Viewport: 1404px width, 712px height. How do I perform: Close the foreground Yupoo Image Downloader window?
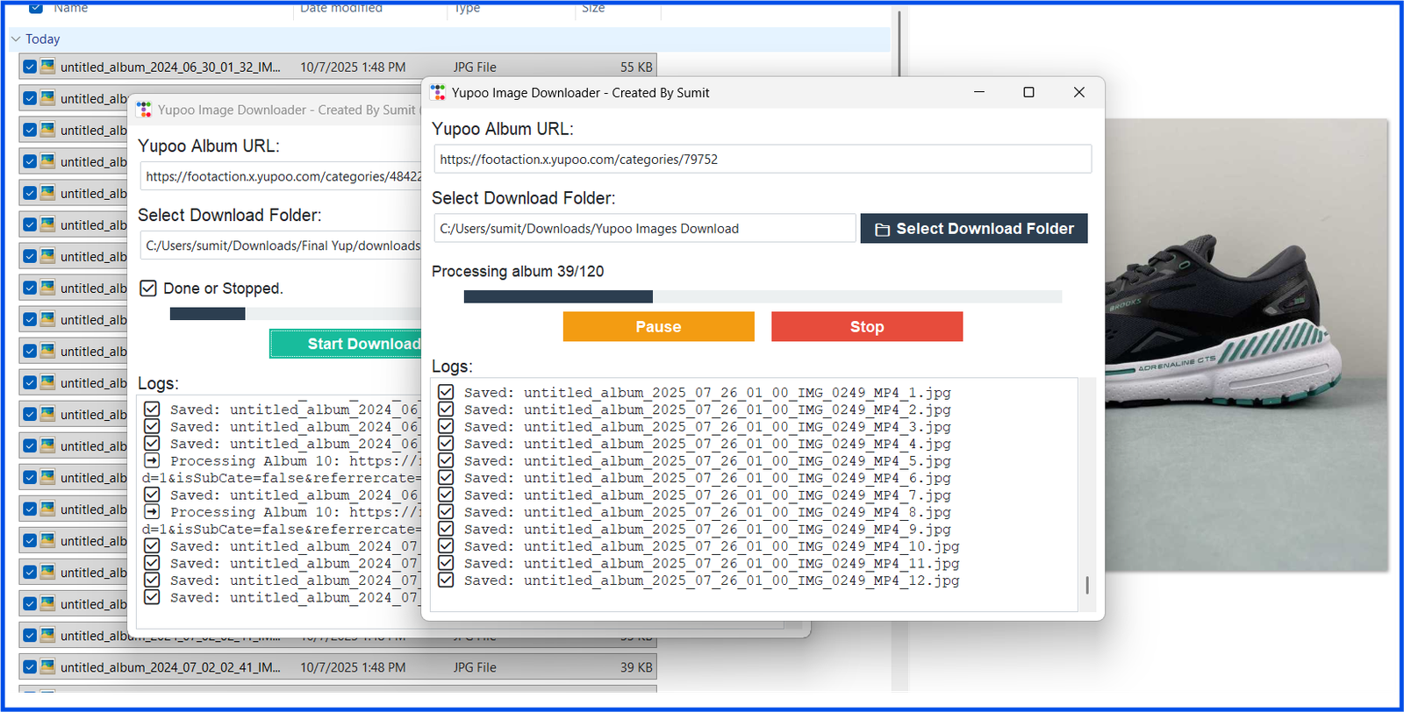pos(1078,92)
